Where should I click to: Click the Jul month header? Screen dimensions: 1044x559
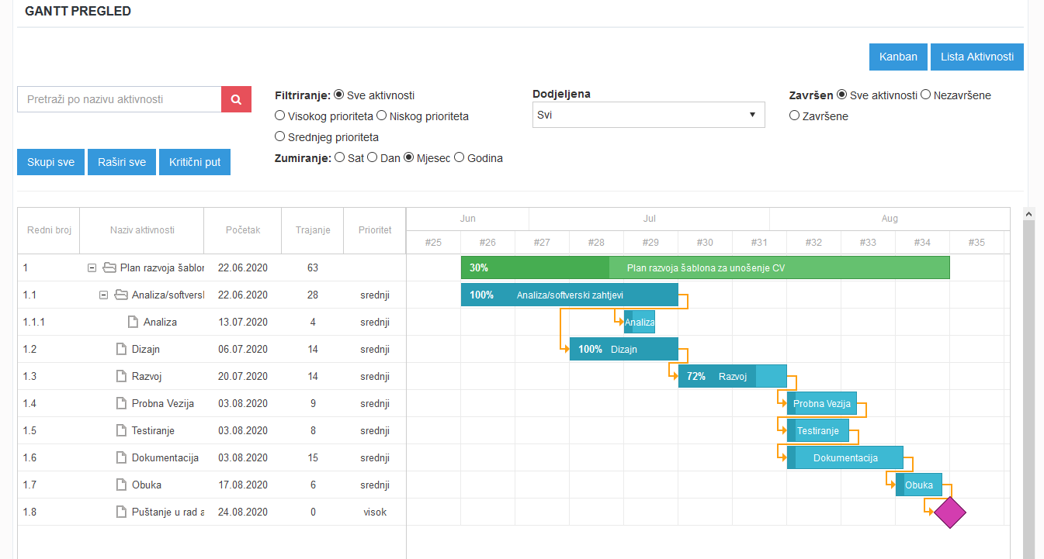pyautogui.click(x=650, y=219)
